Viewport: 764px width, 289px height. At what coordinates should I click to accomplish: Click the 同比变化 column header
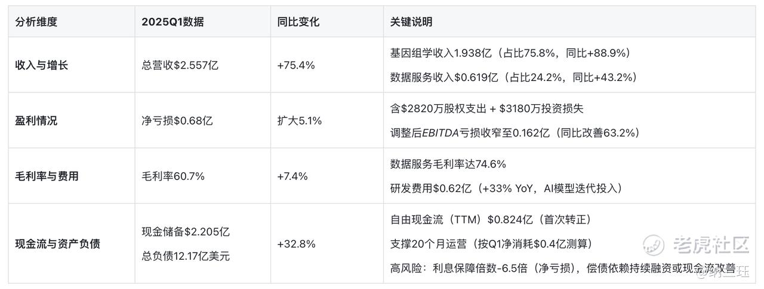(x=298, y=22)
